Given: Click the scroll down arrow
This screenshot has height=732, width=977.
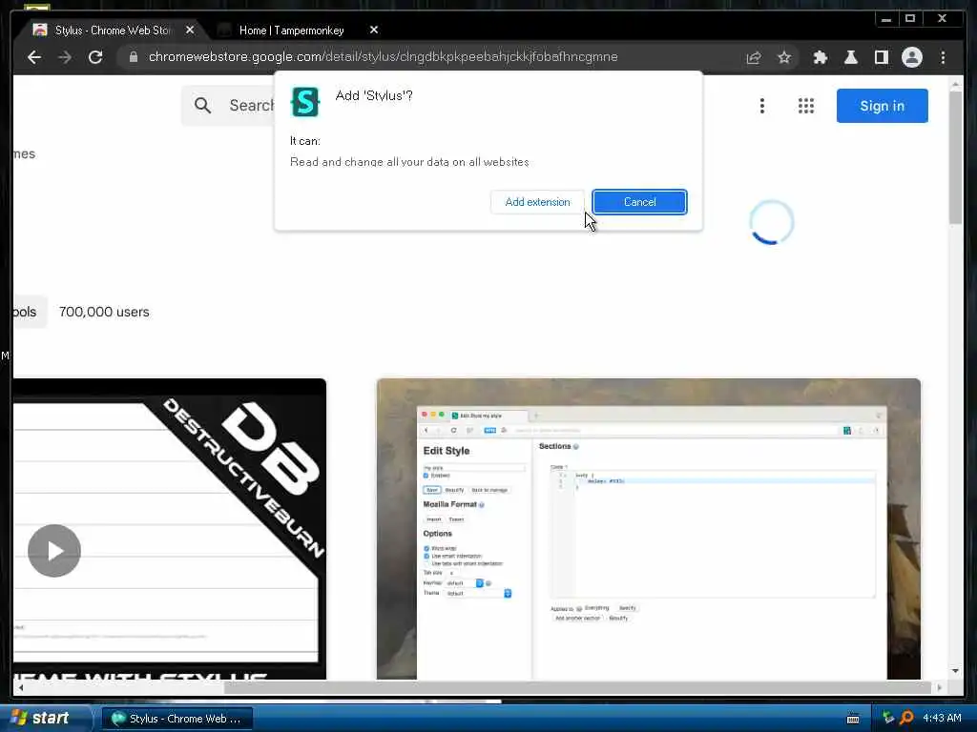Looking at the screenshot, I should [956, 671].
